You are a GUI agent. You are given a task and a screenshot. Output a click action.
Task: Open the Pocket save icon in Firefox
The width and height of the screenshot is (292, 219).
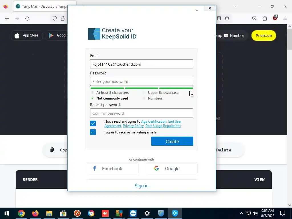click(254, 18)
